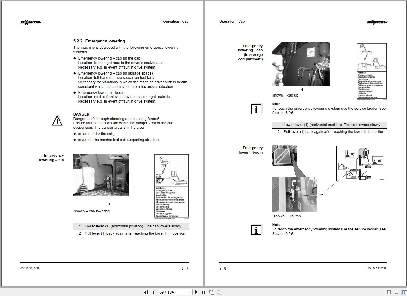Click 'Location: next to front wall, travel direction right, outside'
Viewport: 407px width, 296px height.
point(124,97)
